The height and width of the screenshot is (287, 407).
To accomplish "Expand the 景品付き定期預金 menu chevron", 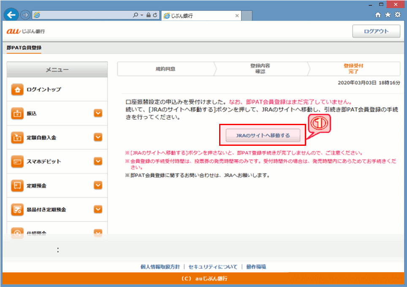I will click(98, 209).
